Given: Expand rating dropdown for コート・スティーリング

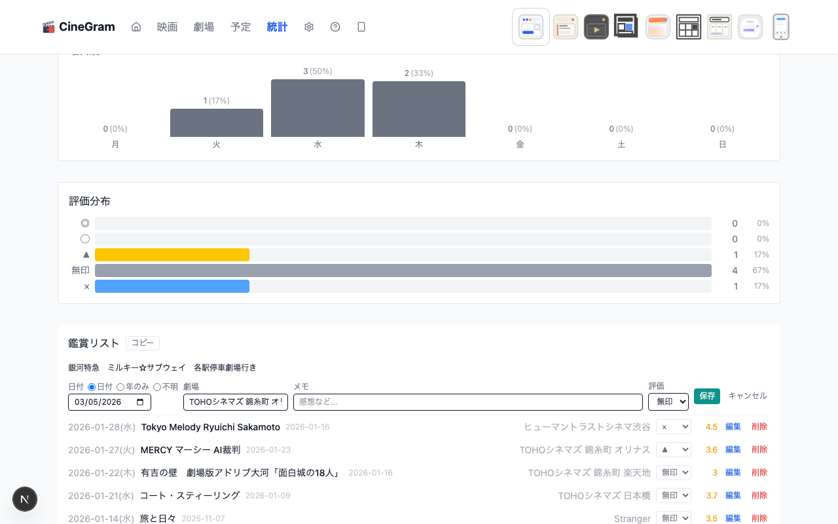Looking at the screenshot, I should point(673,496).
